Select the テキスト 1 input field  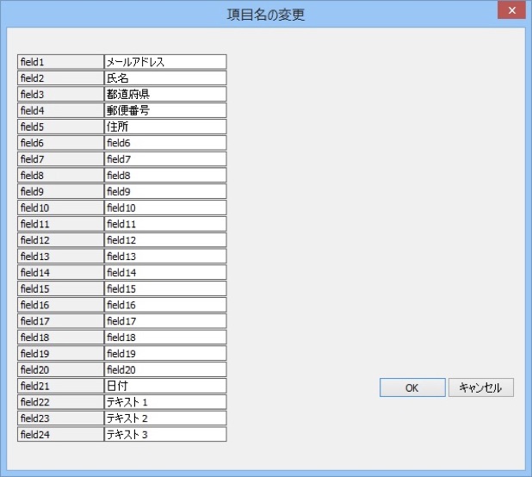tap(165, 402)
